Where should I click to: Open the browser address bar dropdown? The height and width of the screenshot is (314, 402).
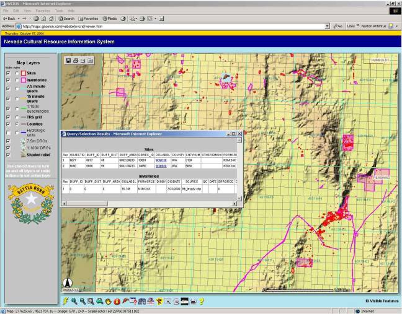[328, 26]
